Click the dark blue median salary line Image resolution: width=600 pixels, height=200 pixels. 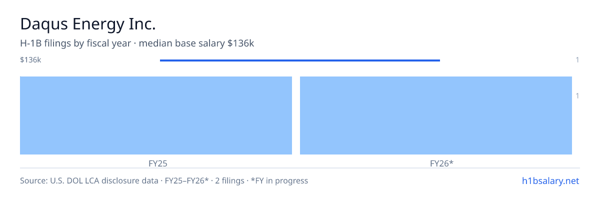tap(300, 60)
